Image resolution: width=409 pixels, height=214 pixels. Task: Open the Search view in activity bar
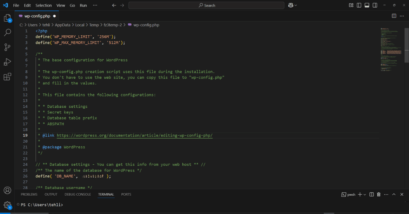[x=7, y=33]
